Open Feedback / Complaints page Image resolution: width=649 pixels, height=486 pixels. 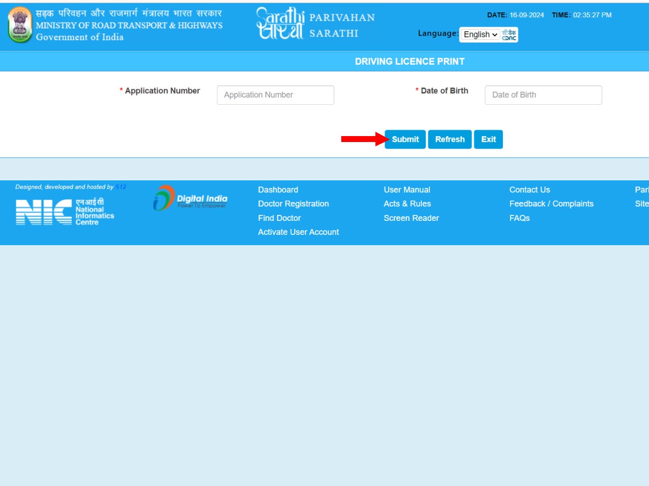click(x=551, y=204)
